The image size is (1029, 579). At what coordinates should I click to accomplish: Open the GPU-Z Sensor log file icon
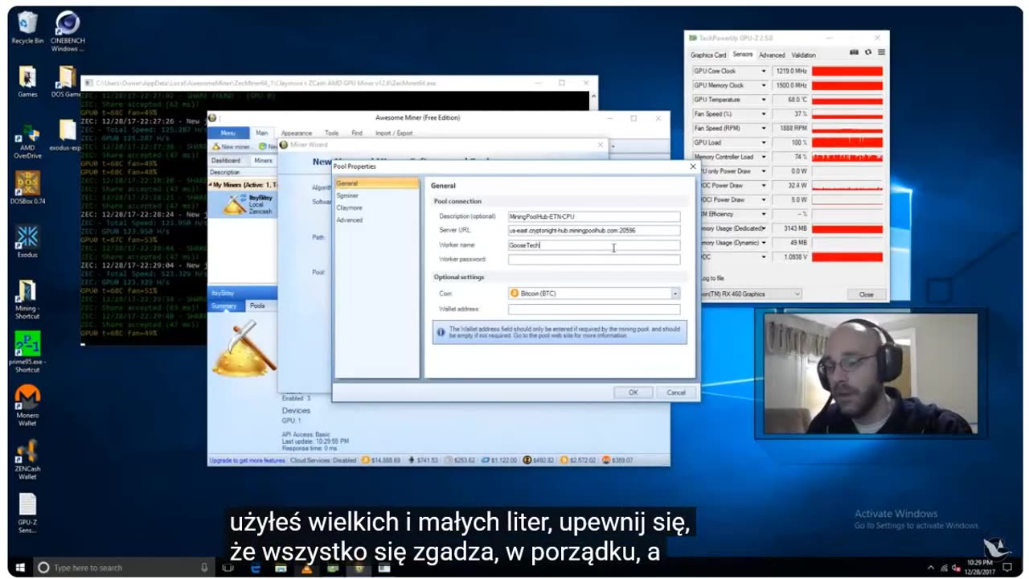tap(27, 513)
